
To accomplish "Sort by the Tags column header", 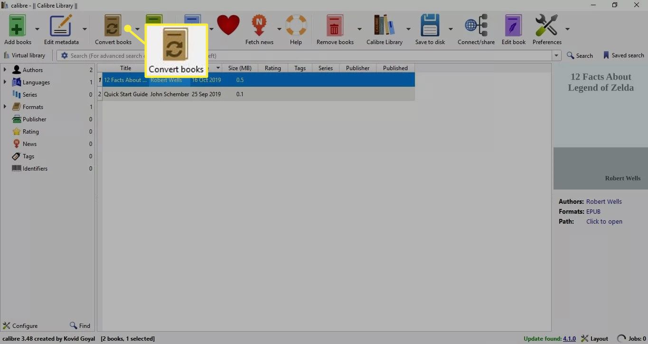I will tap(300, 68).
